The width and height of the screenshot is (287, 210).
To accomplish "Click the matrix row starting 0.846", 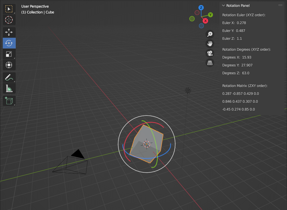I will tap(240, 101).
